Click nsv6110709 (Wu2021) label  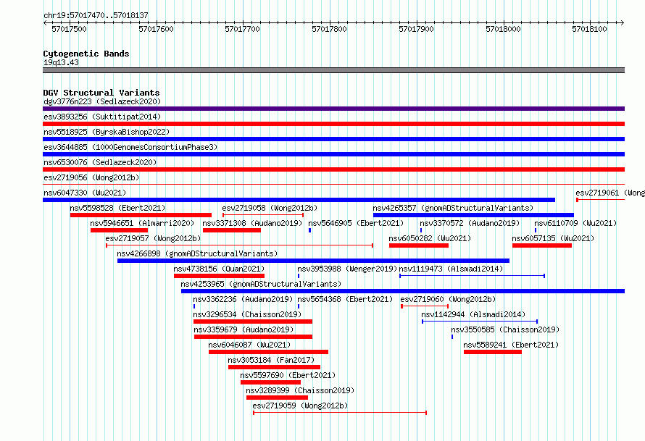pos(575,223)
